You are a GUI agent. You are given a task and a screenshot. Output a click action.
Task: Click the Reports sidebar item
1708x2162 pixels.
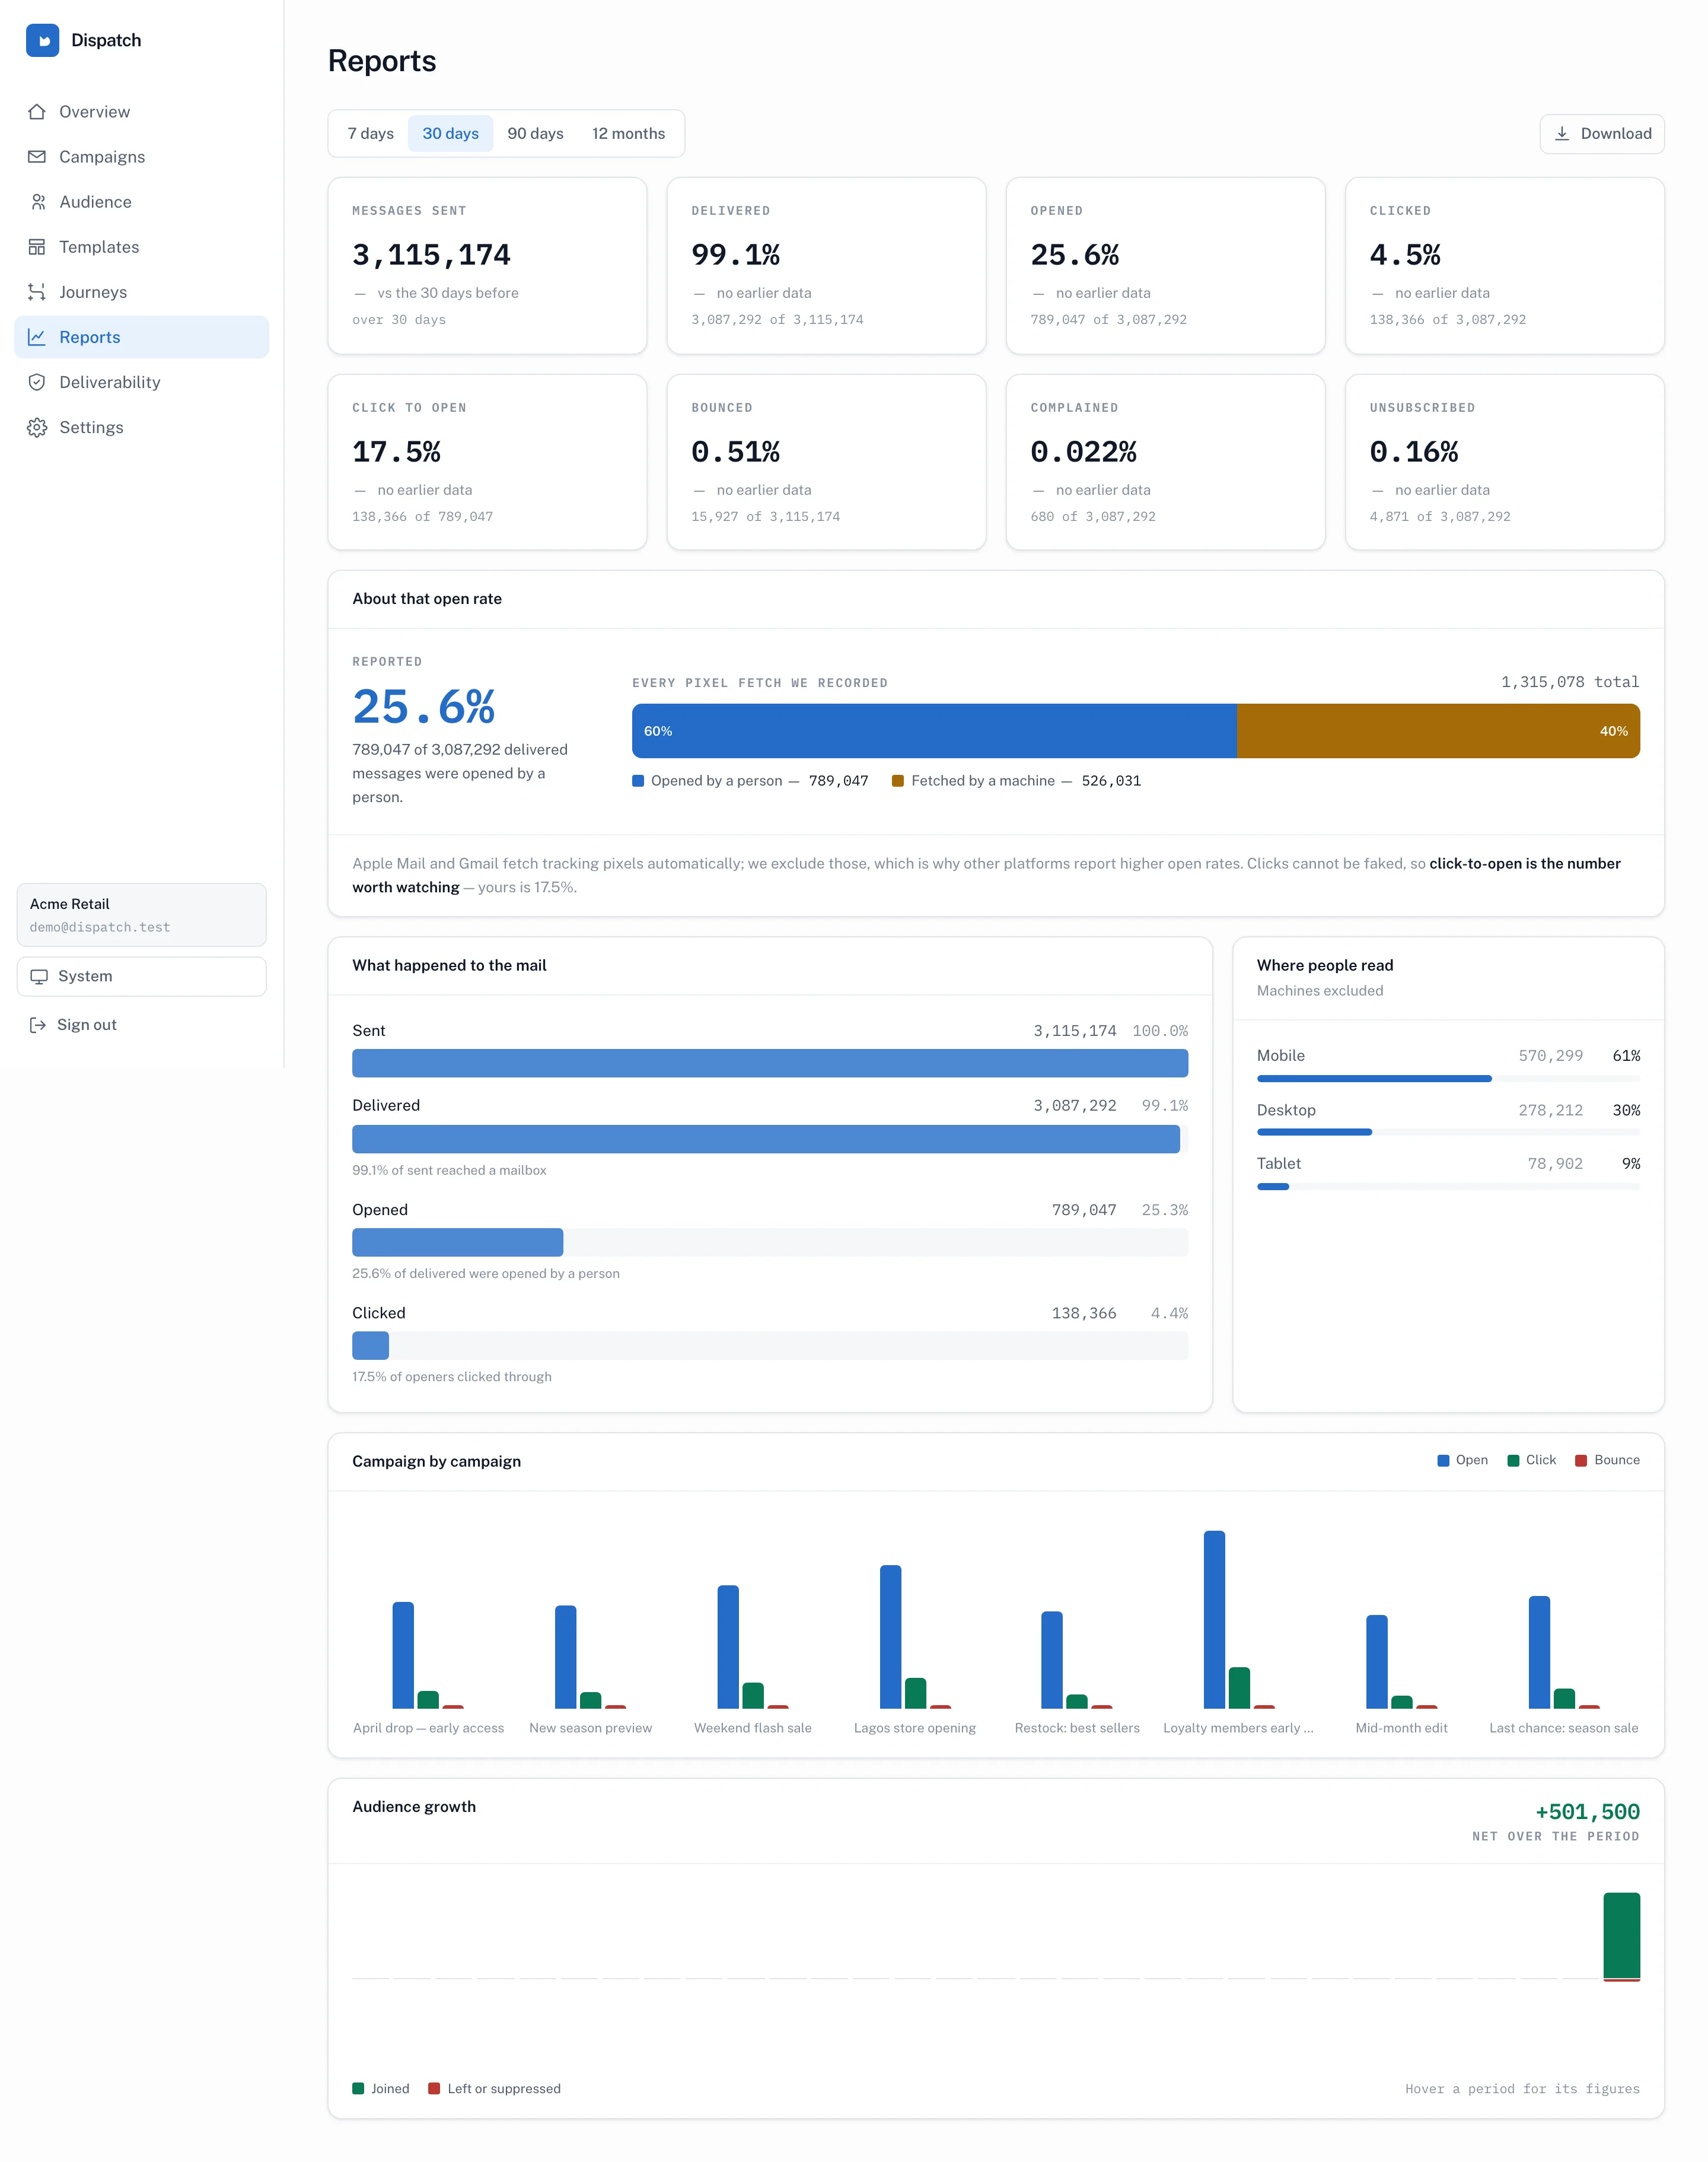141,337
